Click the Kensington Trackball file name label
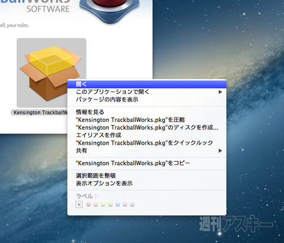Image resolution: width=284 pixels, height=243 pixels. point(40,112)
